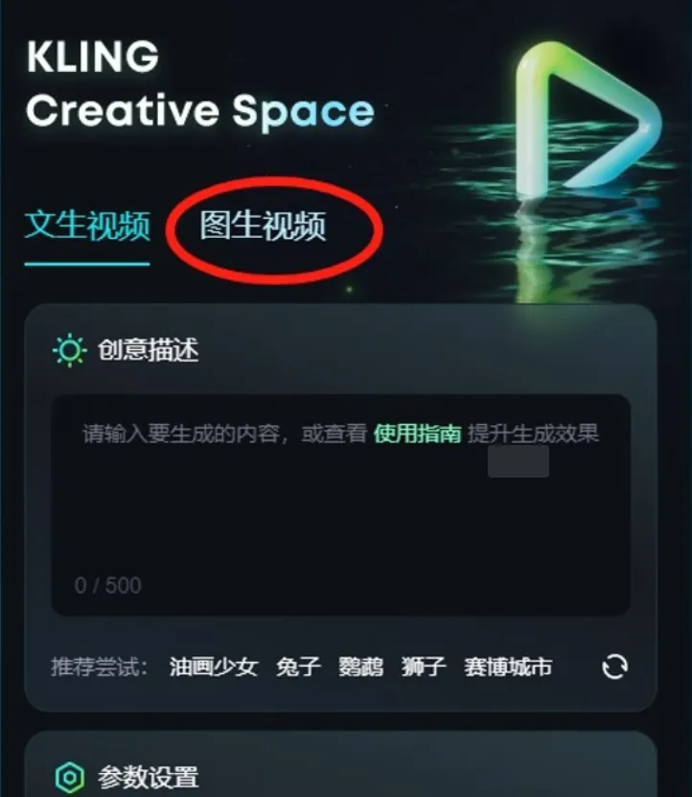Click the sun icon beside 创意描述

[x=70, y=350]
